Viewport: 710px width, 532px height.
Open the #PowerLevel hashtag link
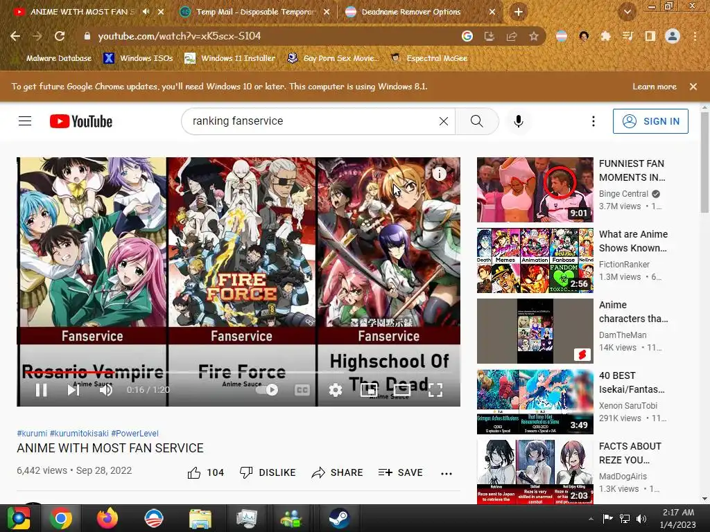pyautogui.click(x=135, y=434)
